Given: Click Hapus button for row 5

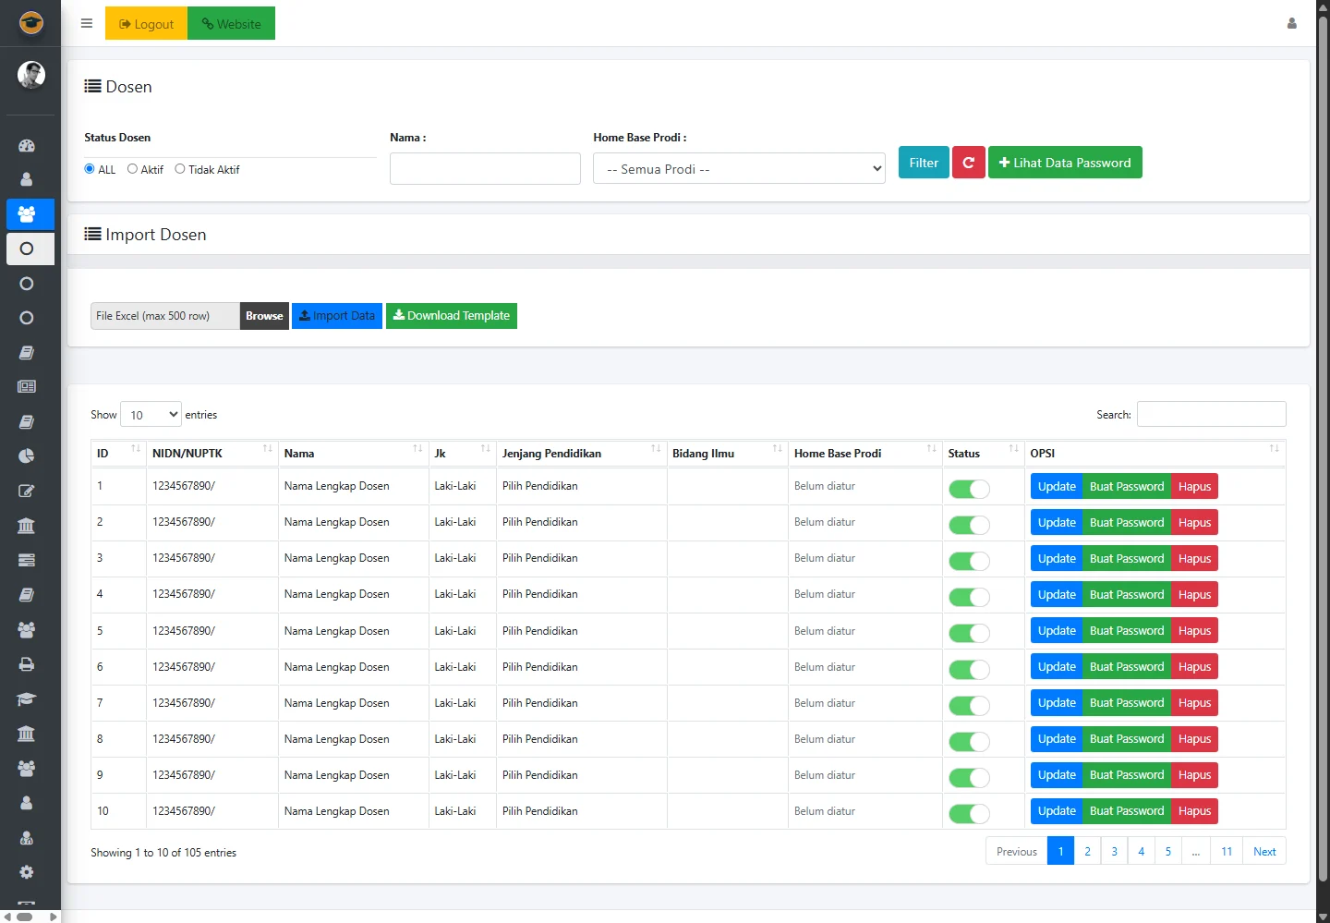Looking at the screenshot, I should click(x=1194, y=631).
